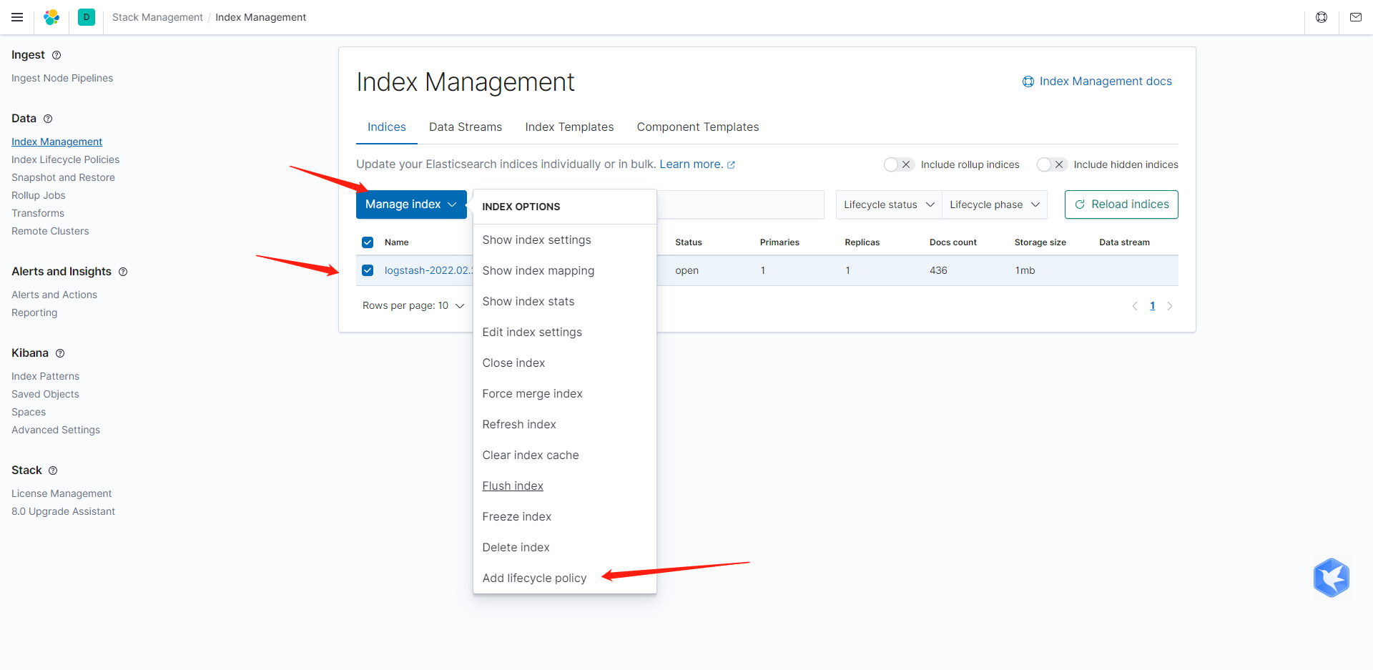Choose Delete index option
Viewport: 1373px width, 670px height.
point(565,548)
